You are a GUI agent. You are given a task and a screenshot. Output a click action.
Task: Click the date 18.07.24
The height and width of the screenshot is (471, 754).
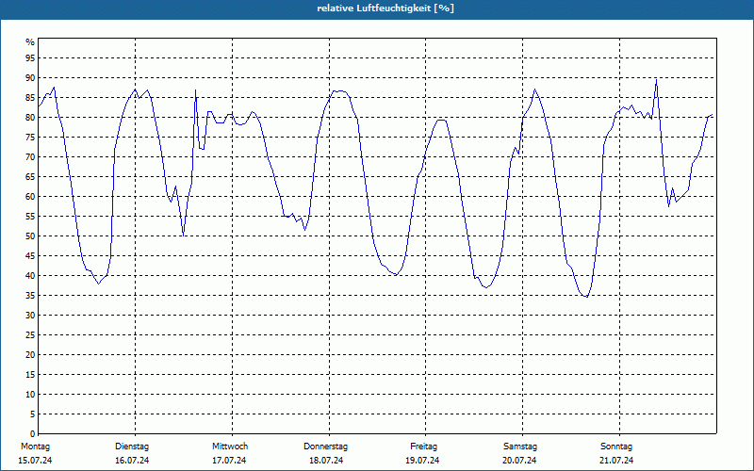pyautogui.click(x=326, y=461)
